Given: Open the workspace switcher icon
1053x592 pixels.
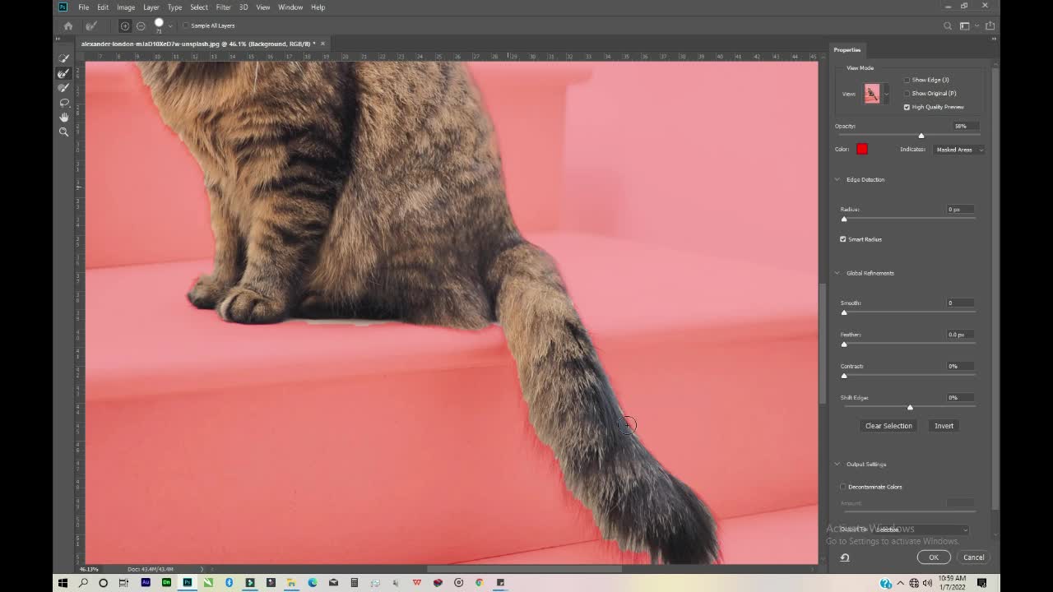Looking at the screenshot, I should click(x=965, y=26).
